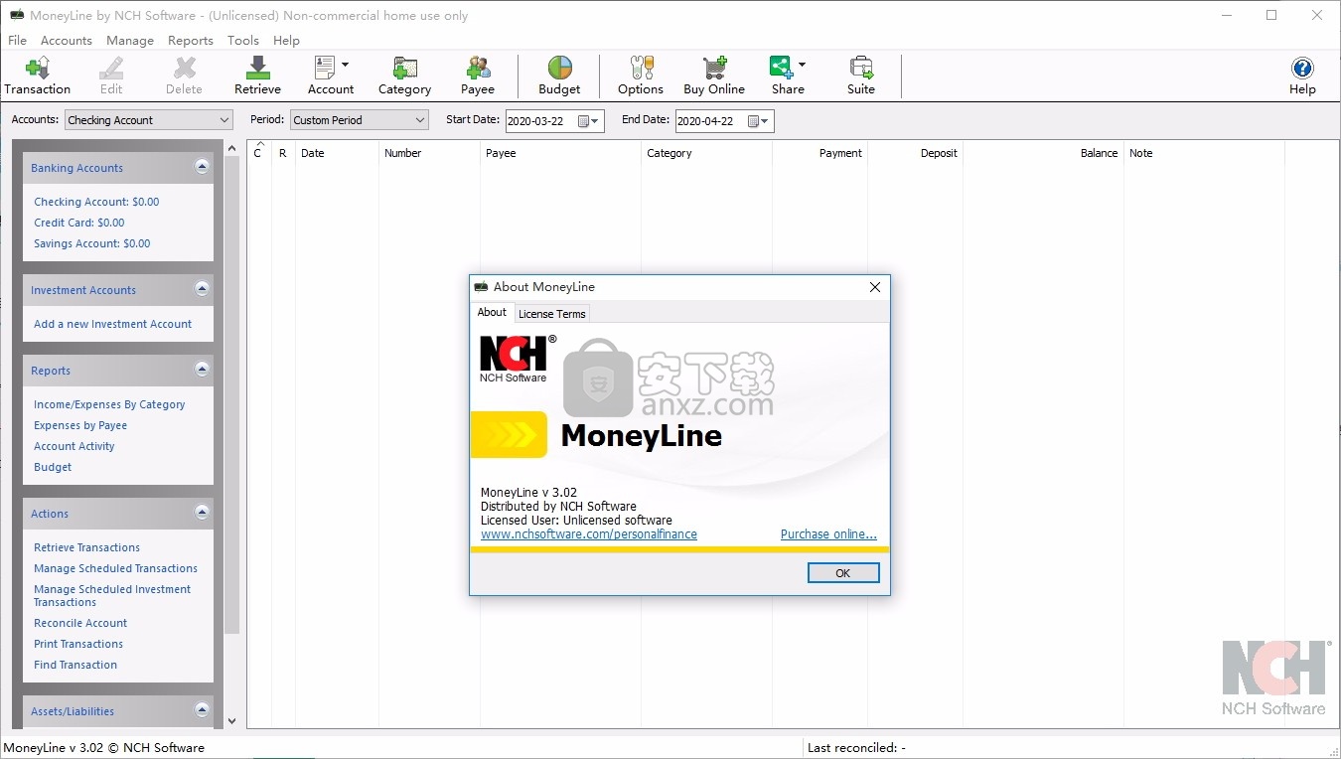Expand the Share toolbar dropdown arrow

point(802,65)
